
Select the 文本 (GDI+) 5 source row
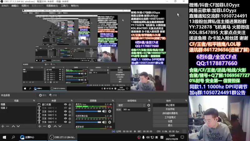click(54, 115)
